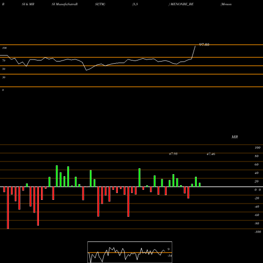Viewport: 263px width, 263px height.
Task: Click the RSI value label 97.05
Action: coord(204,45)
